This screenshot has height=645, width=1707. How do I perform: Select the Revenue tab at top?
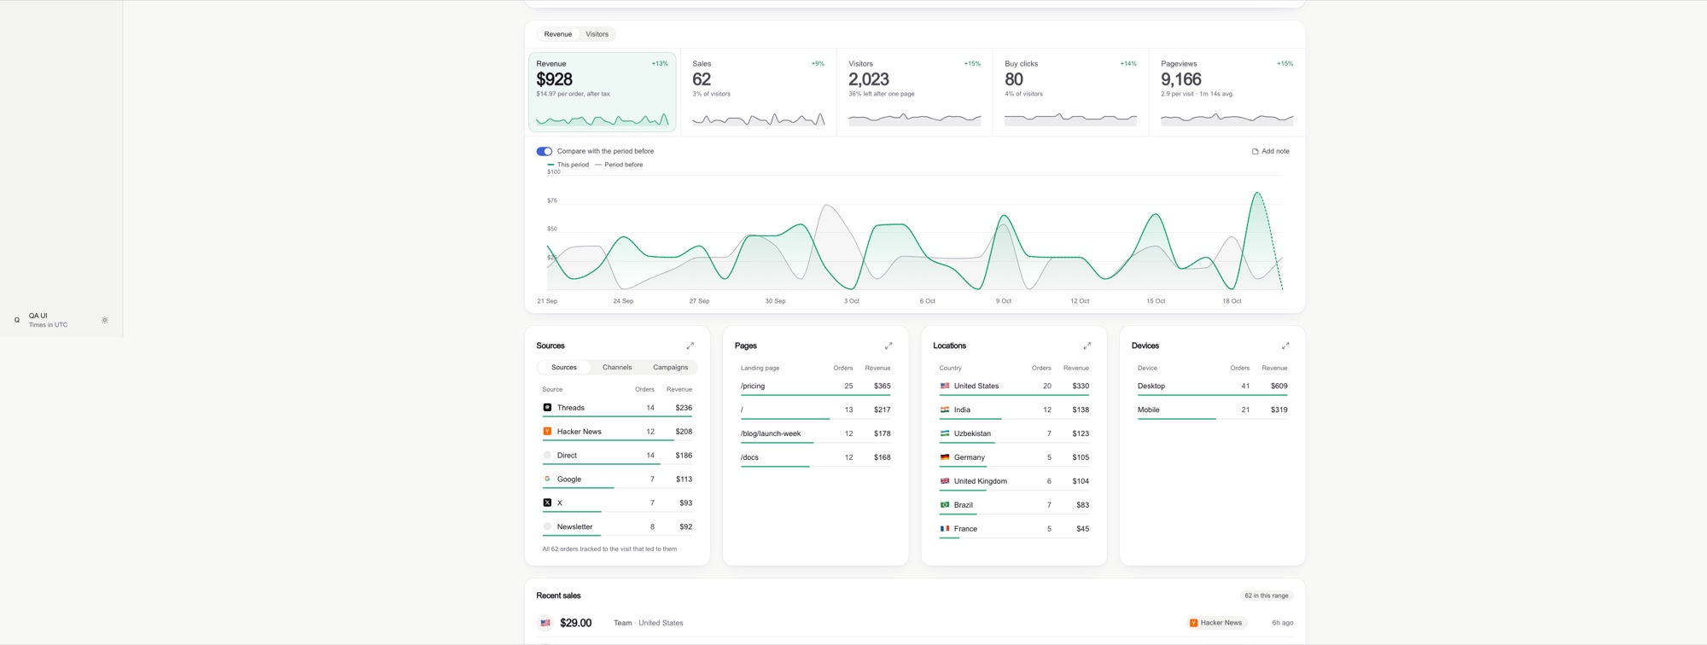coord(558,34)
